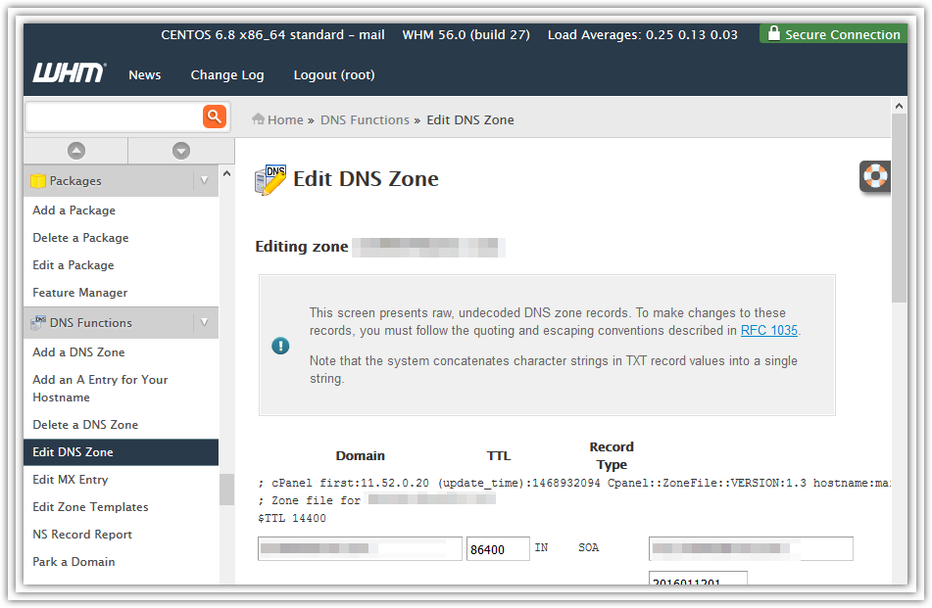This screenshot has width=932, height=608.
Task: Click the sidebar down-arrow navigation icon
Action: coord(180,150)
